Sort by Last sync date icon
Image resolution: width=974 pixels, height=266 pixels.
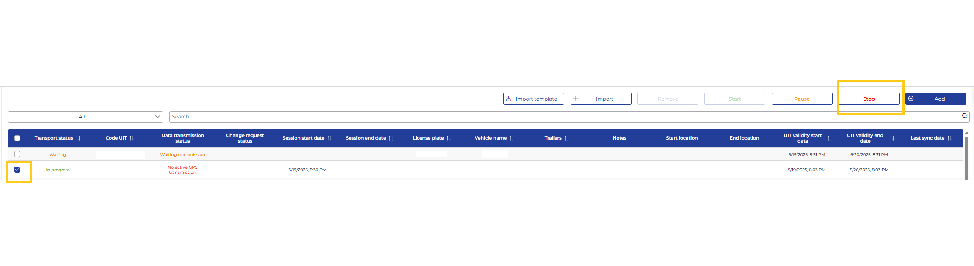(949, 138)
